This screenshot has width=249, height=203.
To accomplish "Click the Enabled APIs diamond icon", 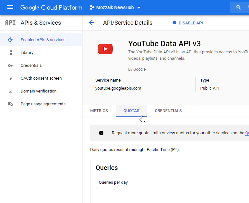I will (10, 40).
